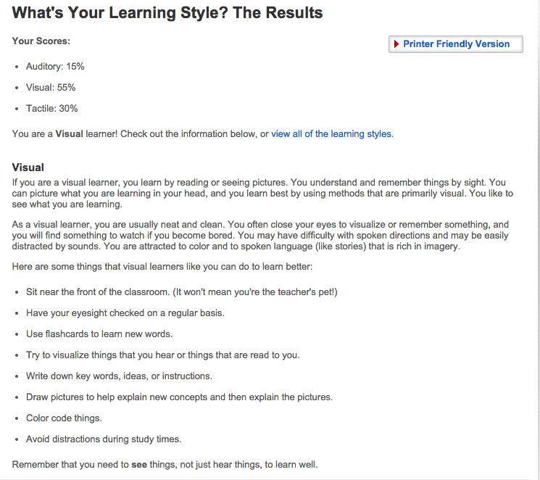Select the 'Tactile: 30%' score item

51,109
